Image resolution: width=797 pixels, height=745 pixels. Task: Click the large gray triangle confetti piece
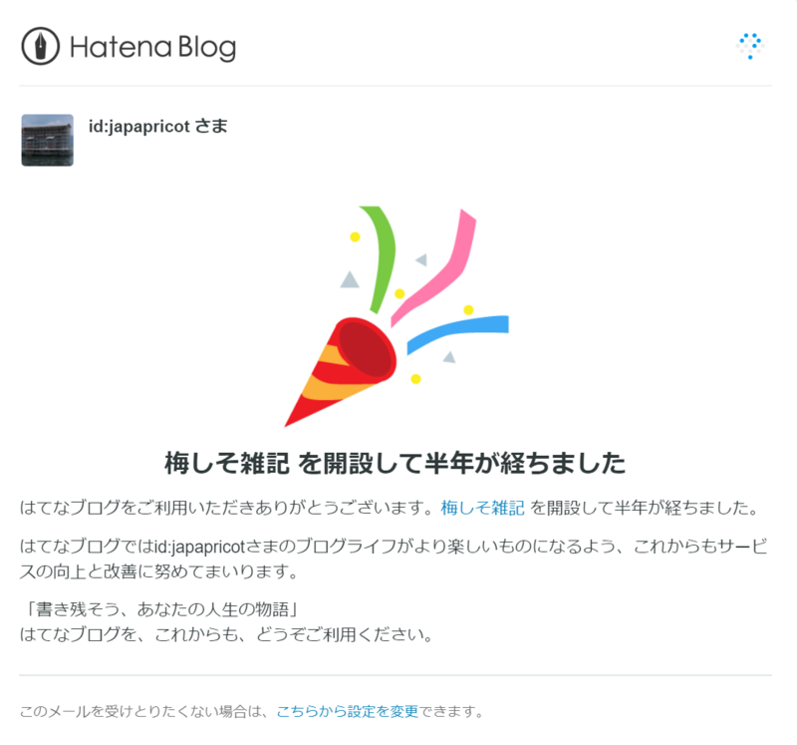[x=350, y=280]
